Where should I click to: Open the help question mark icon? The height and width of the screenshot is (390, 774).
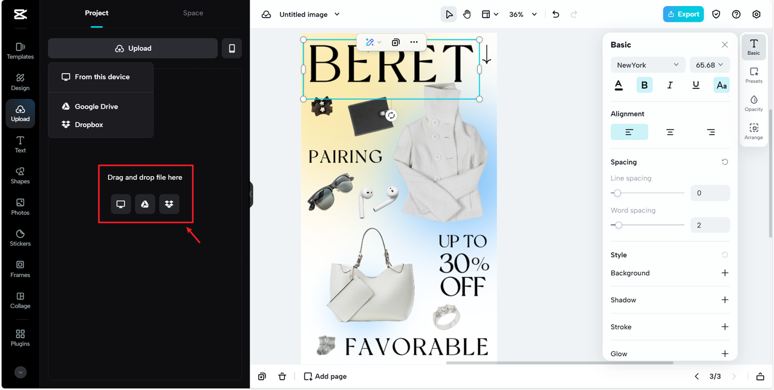point(736,14)
